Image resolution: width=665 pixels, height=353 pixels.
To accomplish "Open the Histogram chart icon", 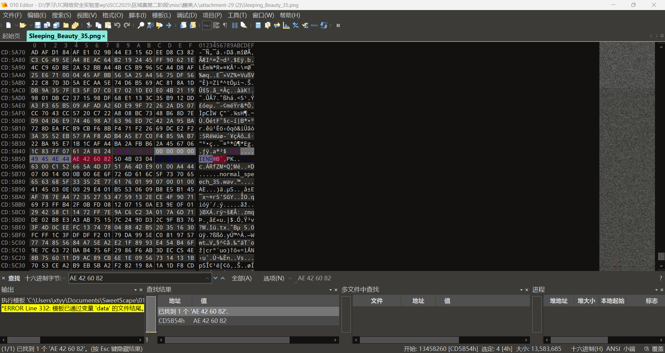I will click(x=286, y=25).
